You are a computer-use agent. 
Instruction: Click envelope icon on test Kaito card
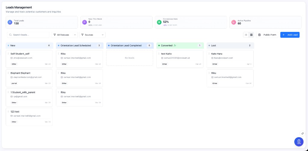[162, 58]
